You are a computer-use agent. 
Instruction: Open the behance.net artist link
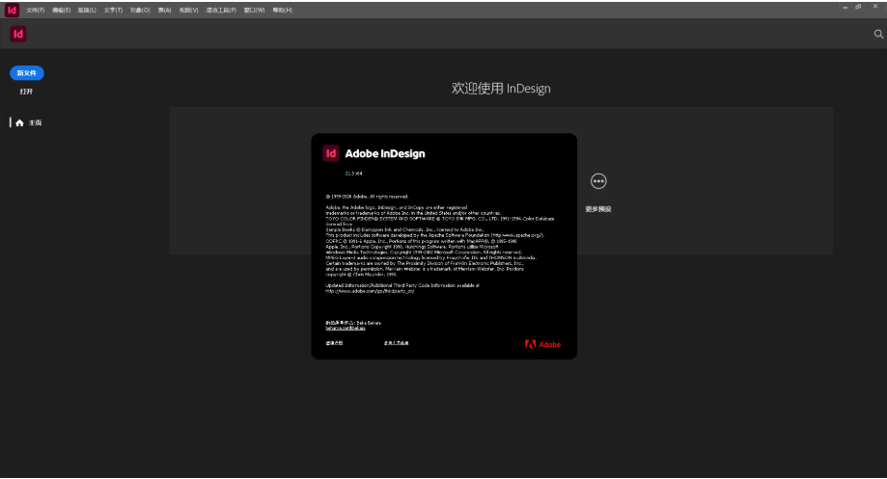346,329
